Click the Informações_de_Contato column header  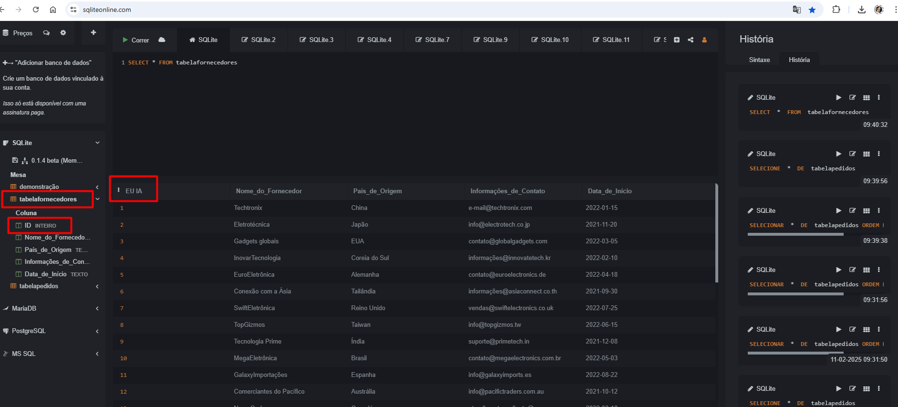click(507, 191)
